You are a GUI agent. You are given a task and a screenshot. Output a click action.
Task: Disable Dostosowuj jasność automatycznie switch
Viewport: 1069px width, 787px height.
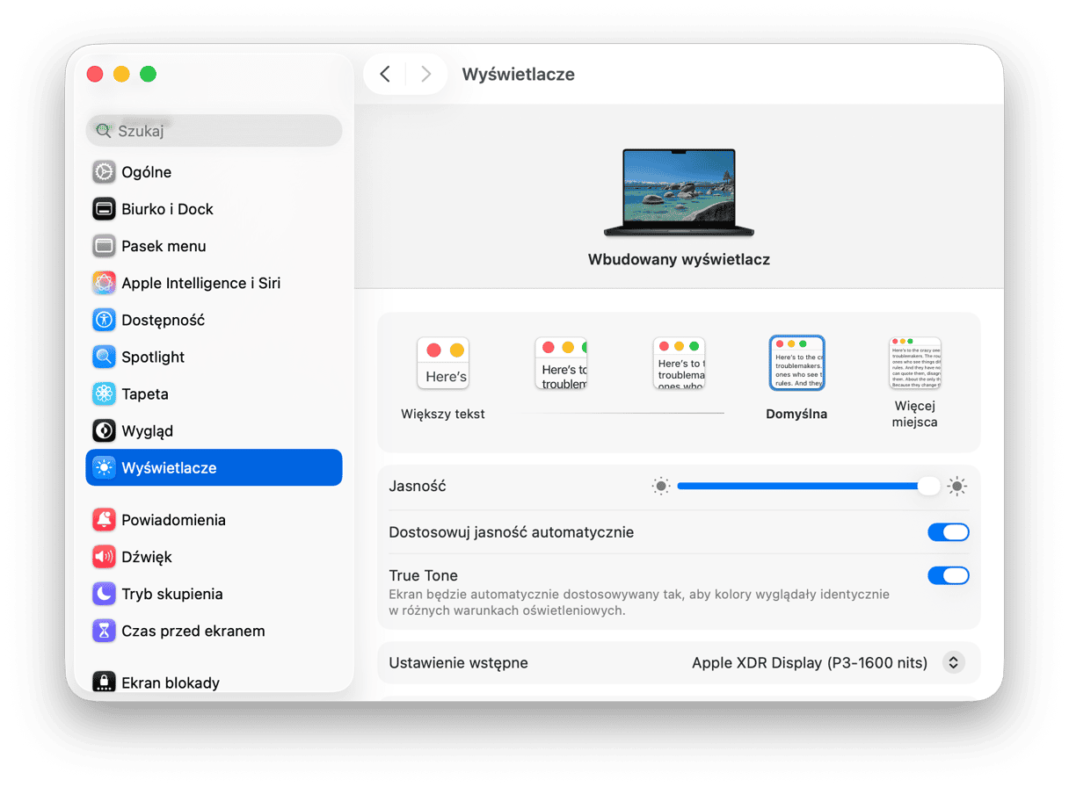[x=948, y=532]
